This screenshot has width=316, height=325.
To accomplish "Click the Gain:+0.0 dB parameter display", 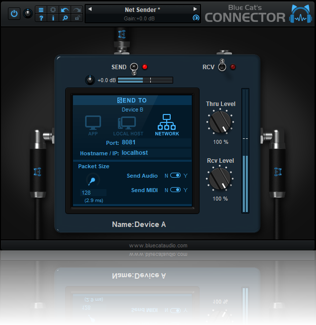I will 139,18.
